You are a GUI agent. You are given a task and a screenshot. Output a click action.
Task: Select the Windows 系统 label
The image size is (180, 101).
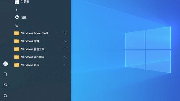coord(30,65)
